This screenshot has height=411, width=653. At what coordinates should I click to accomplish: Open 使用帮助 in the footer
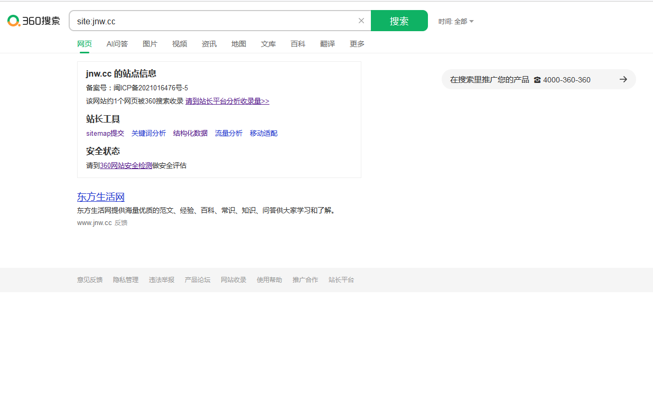click(x=269, y=280)
